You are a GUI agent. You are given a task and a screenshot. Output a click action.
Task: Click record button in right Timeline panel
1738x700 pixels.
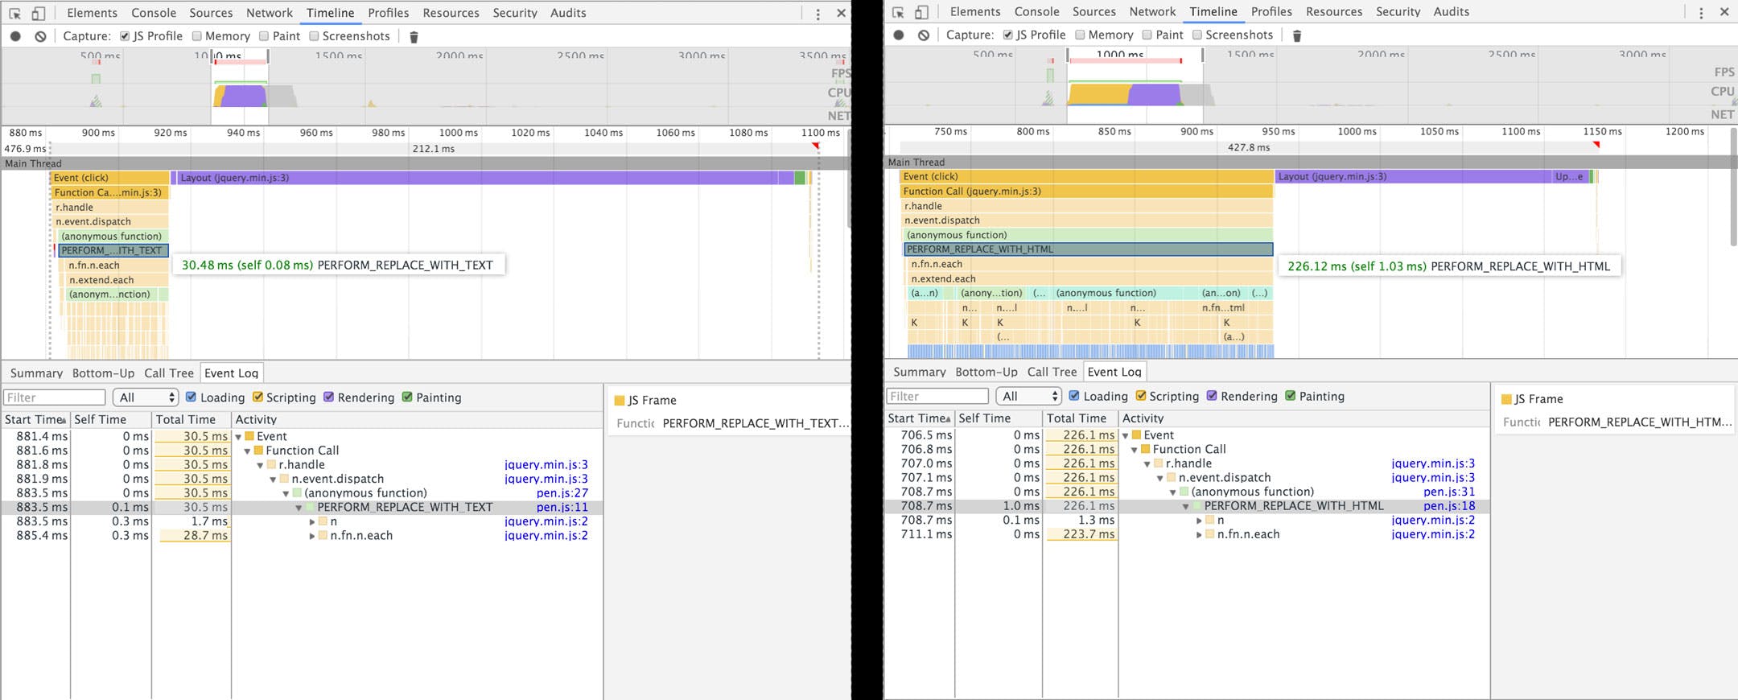click(899, 35)
